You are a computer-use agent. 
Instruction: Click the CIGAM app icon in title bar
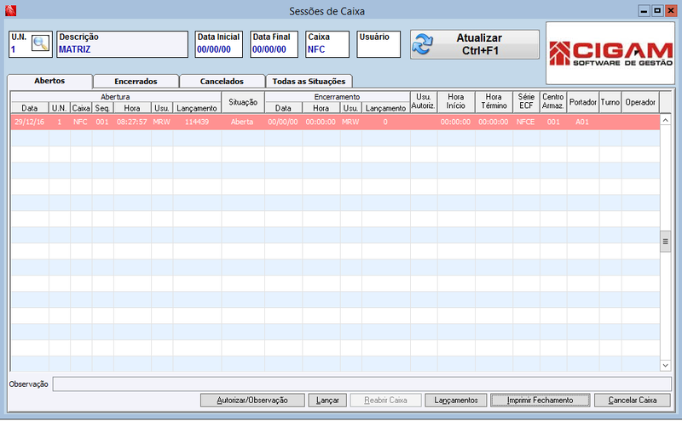(x=10, y=10)
